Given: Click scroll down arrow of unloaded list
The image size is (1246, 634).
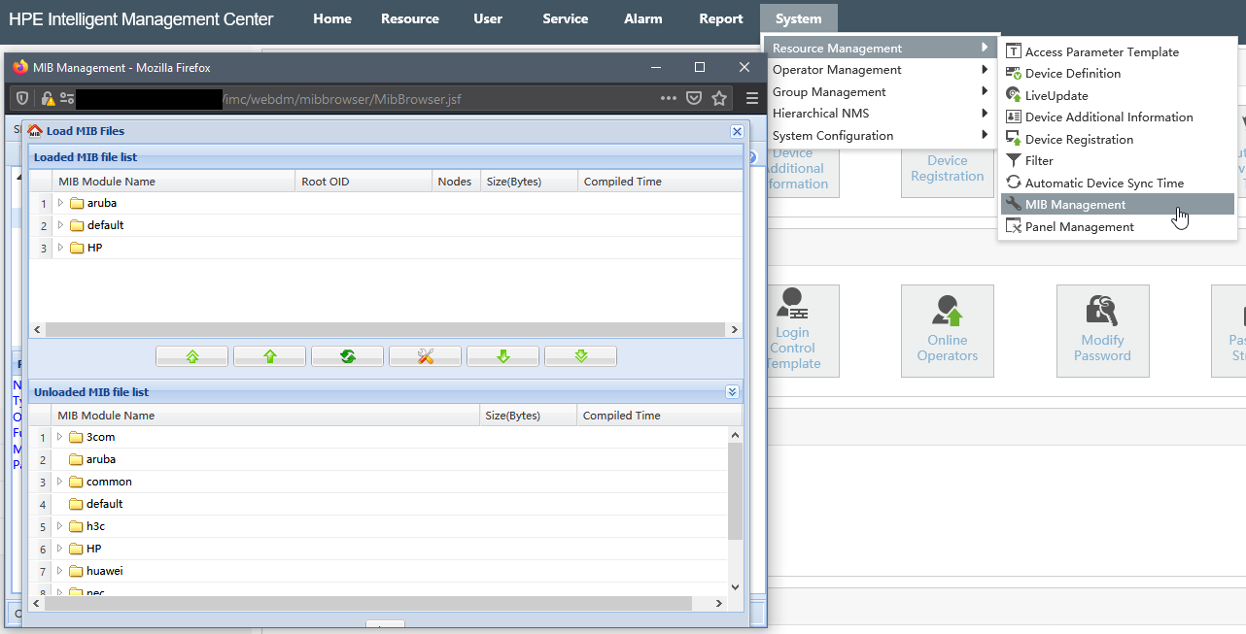Looking at the screenshot, I should click(x=735, y=587).
